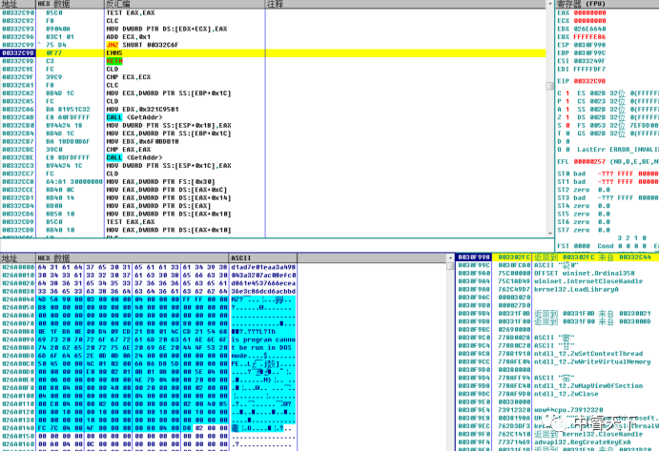The image size is (659, 452).
Task: Select dump row 026A0000 starting d1ad7e01
Action: tap(149, 267)
